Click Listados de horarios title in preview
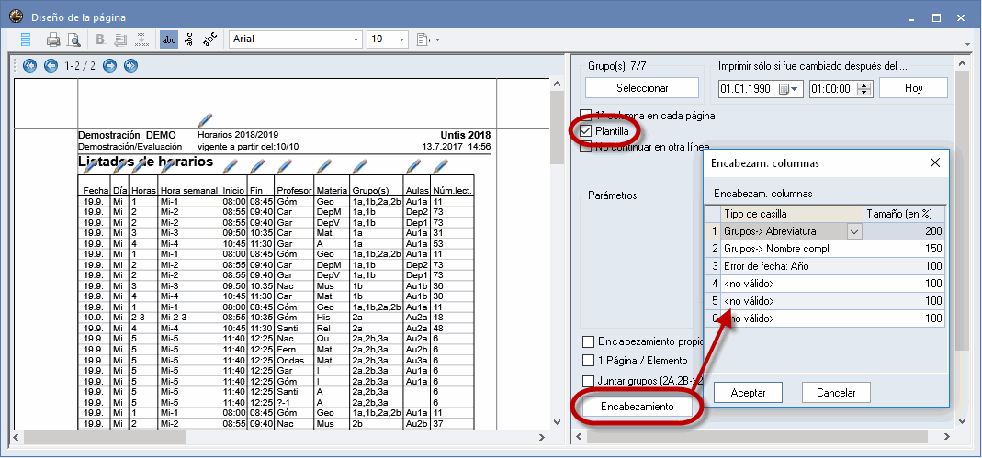This screenshot has width=982, height=458. click(145, 162)
